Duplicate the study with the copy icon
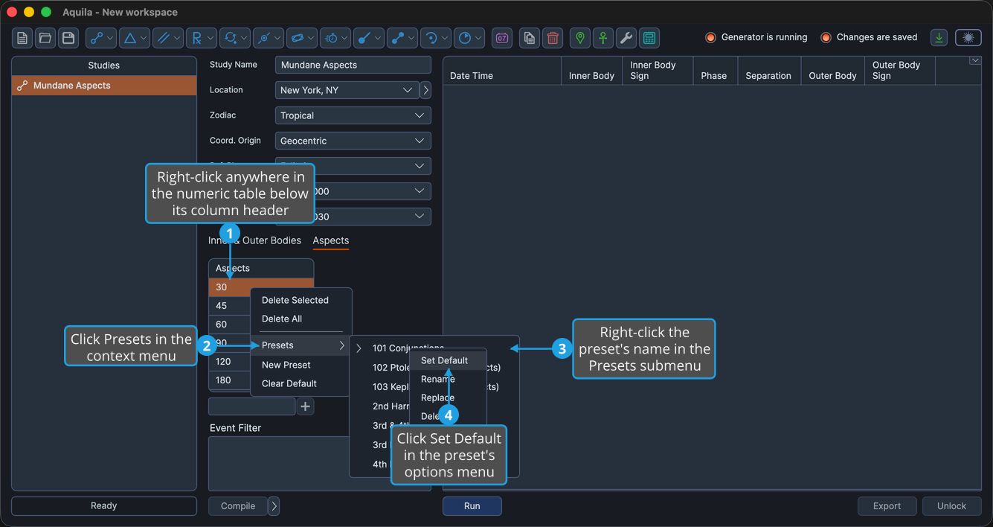The width and height of the screenshot is (993, 527). [x=529, y=38]
